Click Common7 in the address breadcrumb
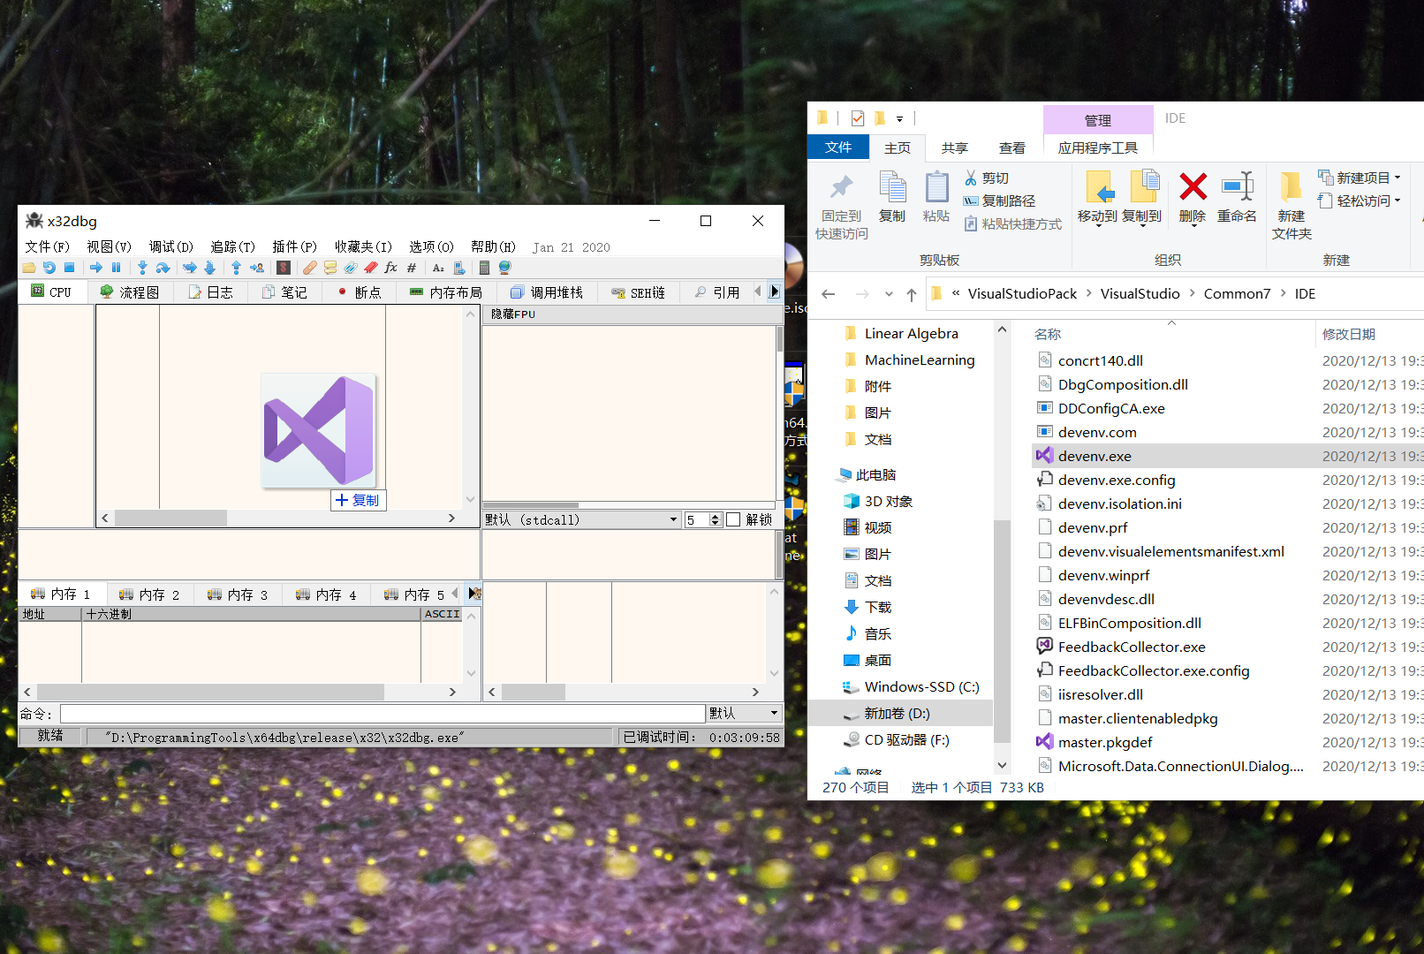The width and height of the screenshot is (1424, 954). pos(1237,294)
